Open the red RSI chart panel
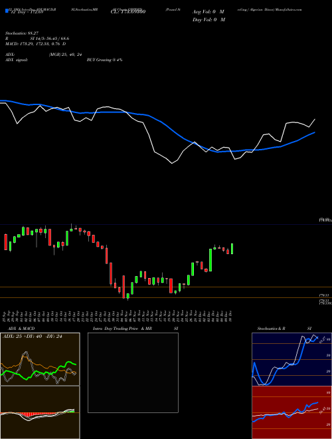Screen dimensions: 332x439 pos(291,412)
